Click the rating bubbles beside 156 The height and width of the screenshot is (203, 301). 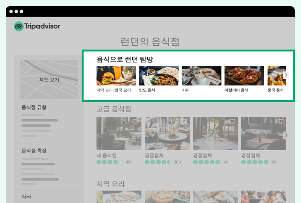click(x=110, y=162)
